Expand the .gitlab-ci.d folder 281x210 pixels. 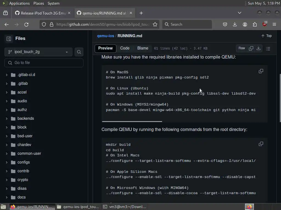point(7,75)
